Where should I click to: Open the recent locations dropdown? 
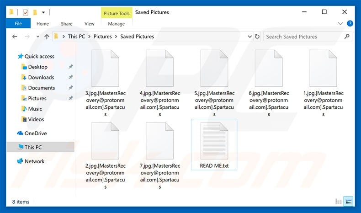[x=38, y=37]
